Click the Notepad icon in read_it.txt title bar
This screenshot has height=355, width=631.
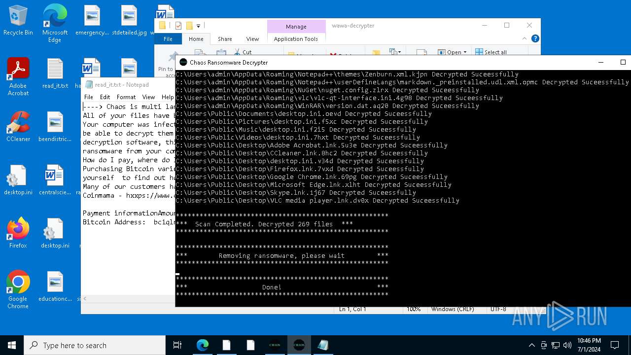(x=89, y=84)
